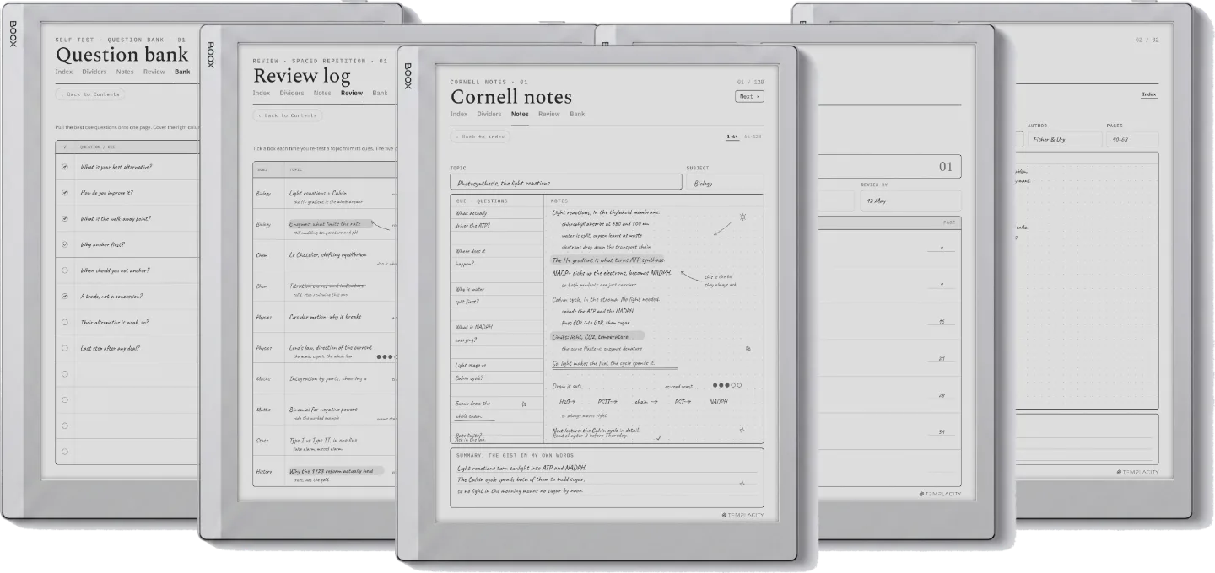Click the sun doodle in the notes area

pyautogui.click(x=742, y=217)
